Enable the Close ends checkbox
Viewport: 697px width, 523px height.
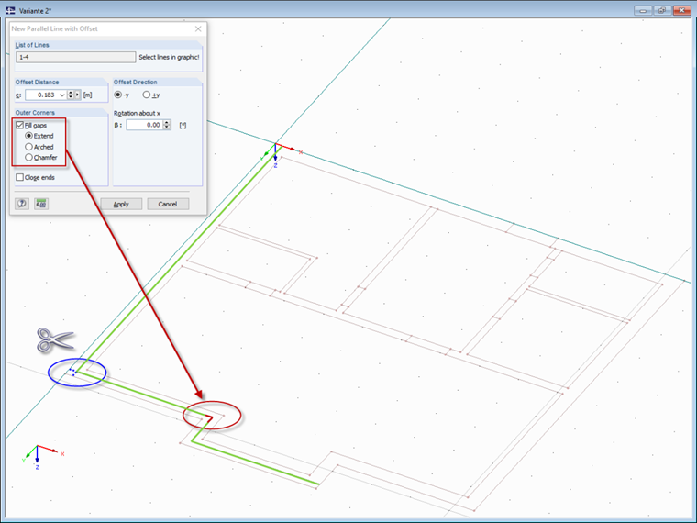tap(19, 177)
